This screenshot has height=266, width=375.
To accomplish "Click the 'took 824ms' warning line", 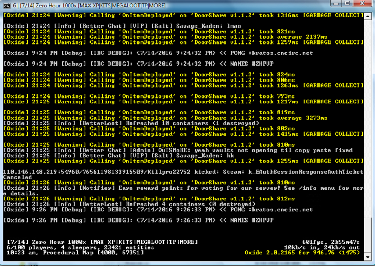I will [149, 75].
